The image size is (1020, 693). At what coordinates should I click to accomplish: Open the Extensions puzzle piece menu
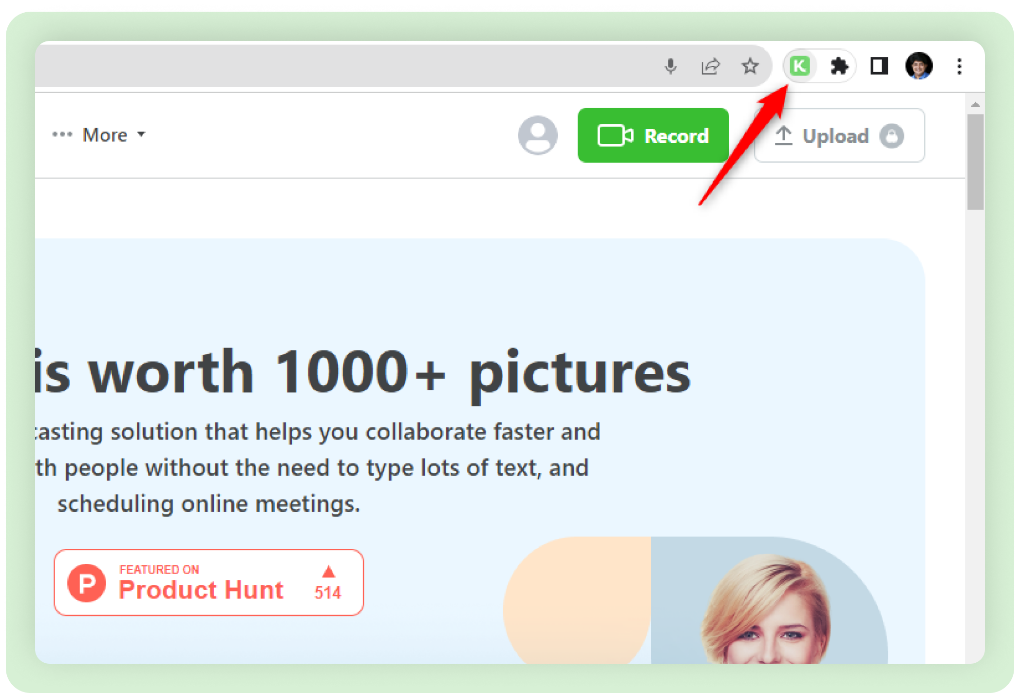(x=839, y=66)
